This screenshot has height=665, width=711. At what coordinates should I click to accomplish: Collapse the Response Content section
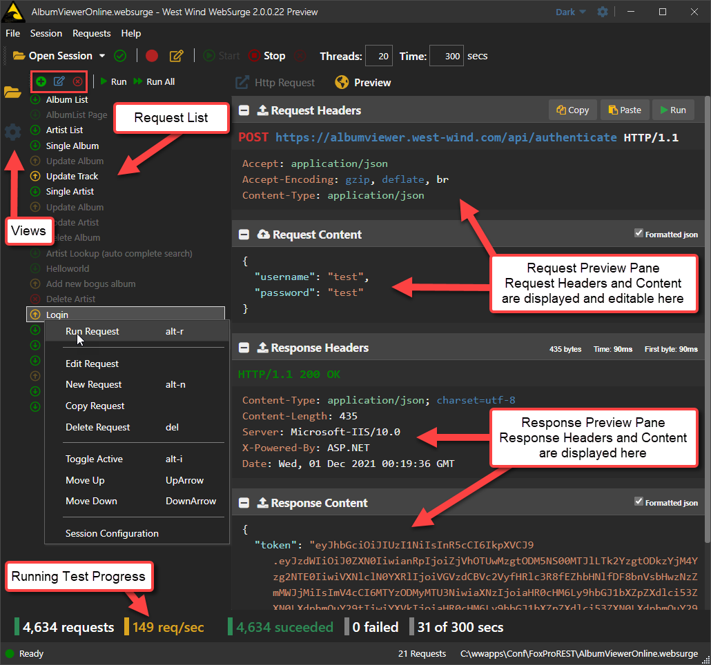click(244, 503)
